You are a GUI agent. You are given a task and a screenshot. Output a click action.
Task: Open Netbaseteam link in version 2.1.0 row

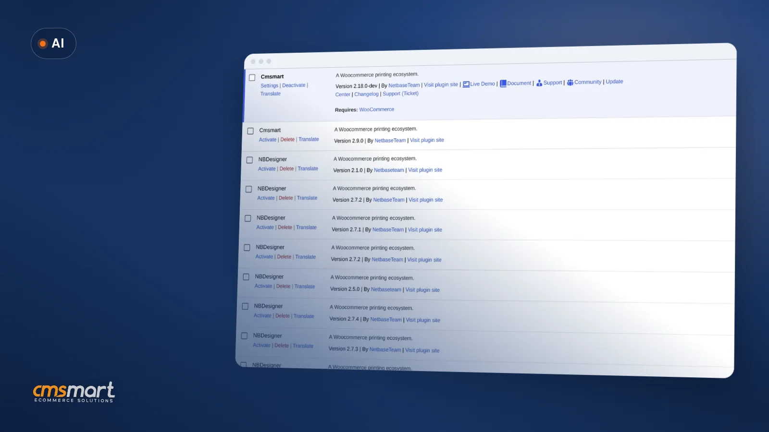389,170
